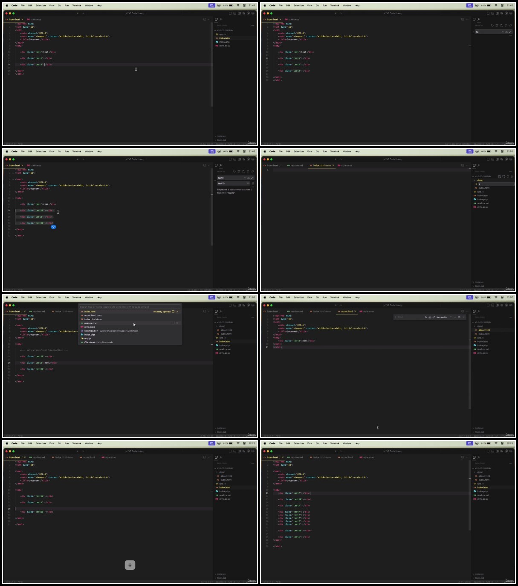Toggle Whole Word in test3 search field
This screenshot has height=586, width=518.
(x=249, y=178)
